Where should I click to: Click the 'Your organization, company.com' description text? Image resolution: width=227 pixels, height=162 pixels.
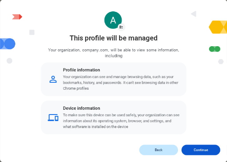(113, 53)
